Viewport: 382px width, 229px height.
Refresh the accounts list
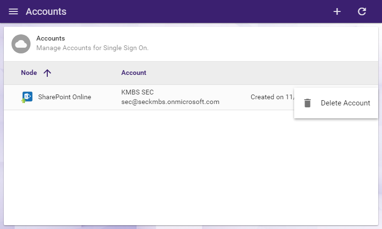[x=362, y=11]
